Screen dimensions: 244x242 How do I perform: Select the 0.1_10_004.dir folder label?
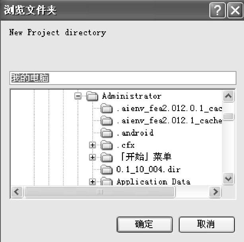148,169
